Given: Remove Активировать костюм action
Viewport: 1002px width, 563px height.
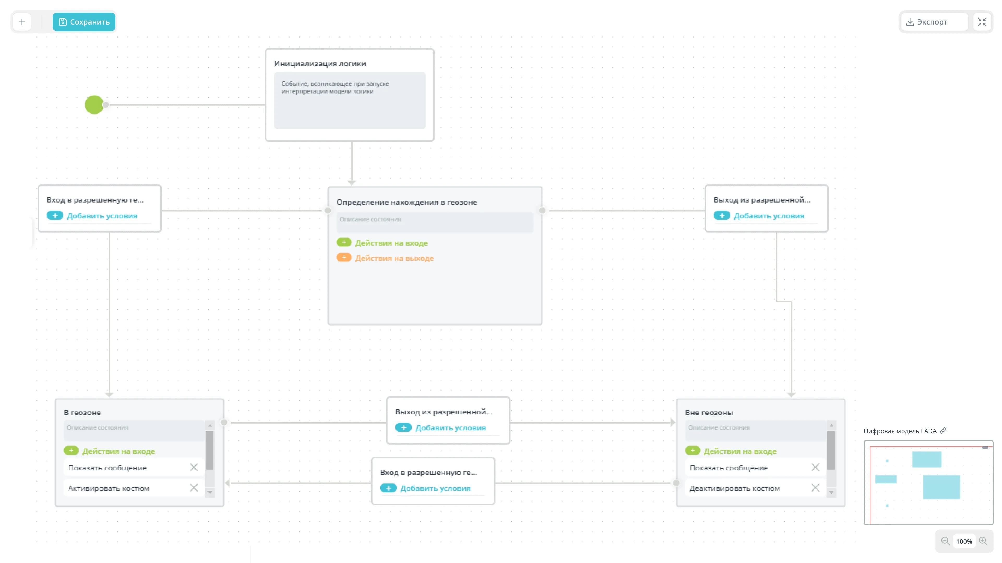Looking at the screenshot, I should click(194, 488).
